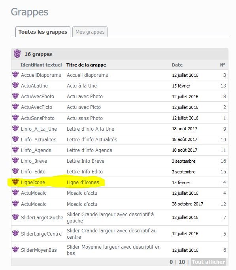Select the Toutes les grappes tab
Screen dimensions: 236x270
point(43,32)
